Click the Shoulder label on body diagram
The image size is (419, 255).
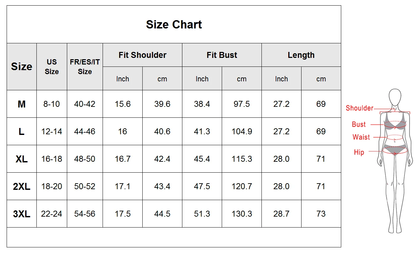pos(359,108)
